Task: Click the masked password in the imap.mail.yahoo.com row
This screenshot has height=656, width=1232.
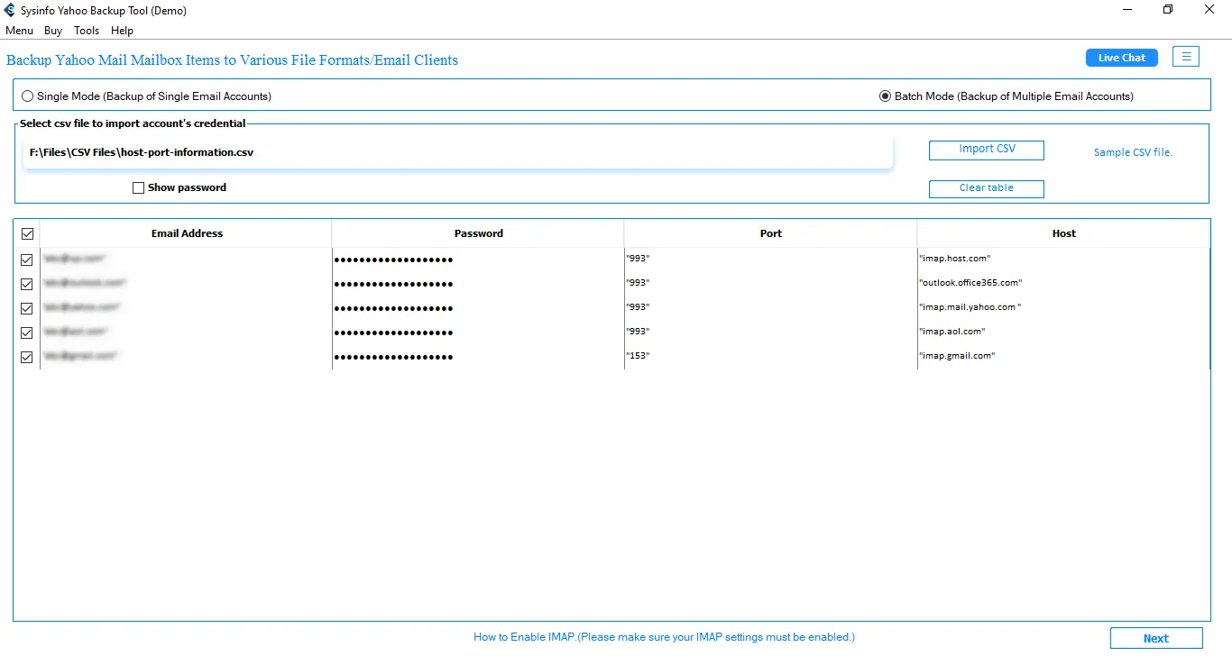Action: pos(478,308)
